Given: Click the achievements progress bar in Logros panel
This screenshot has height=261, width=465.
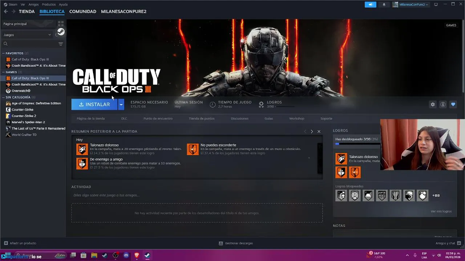Looking at the screenshot, I should click(x=358, y=144).
